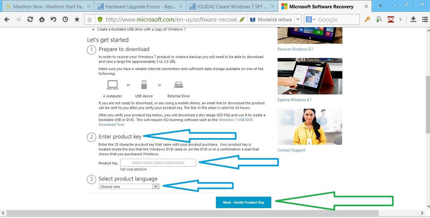This screenshot has height=218, width=430.
Task: Close the Microsoft Software Recovery tab
Action: click(x=366, y=6)
